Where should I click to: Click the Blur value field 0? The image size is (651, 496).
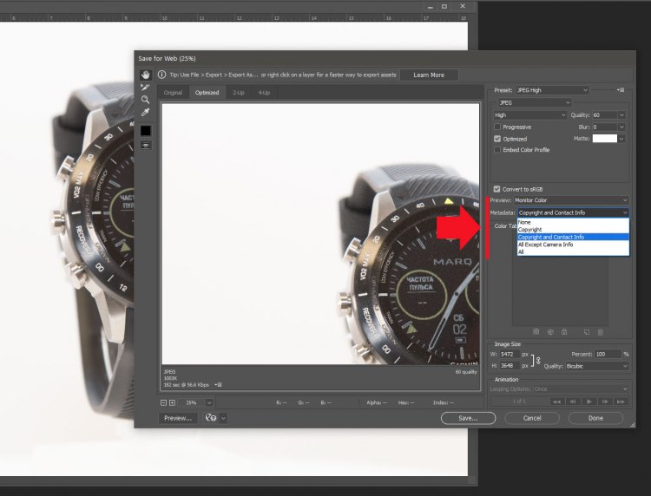point(605,127)
